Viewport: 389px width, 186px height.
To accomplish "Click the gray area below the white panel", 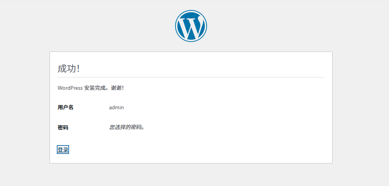I will click(x=191, y=175).
